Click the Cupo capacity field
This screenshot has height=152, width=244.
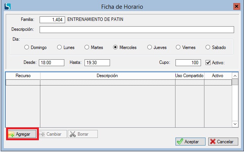pos(188,63)
